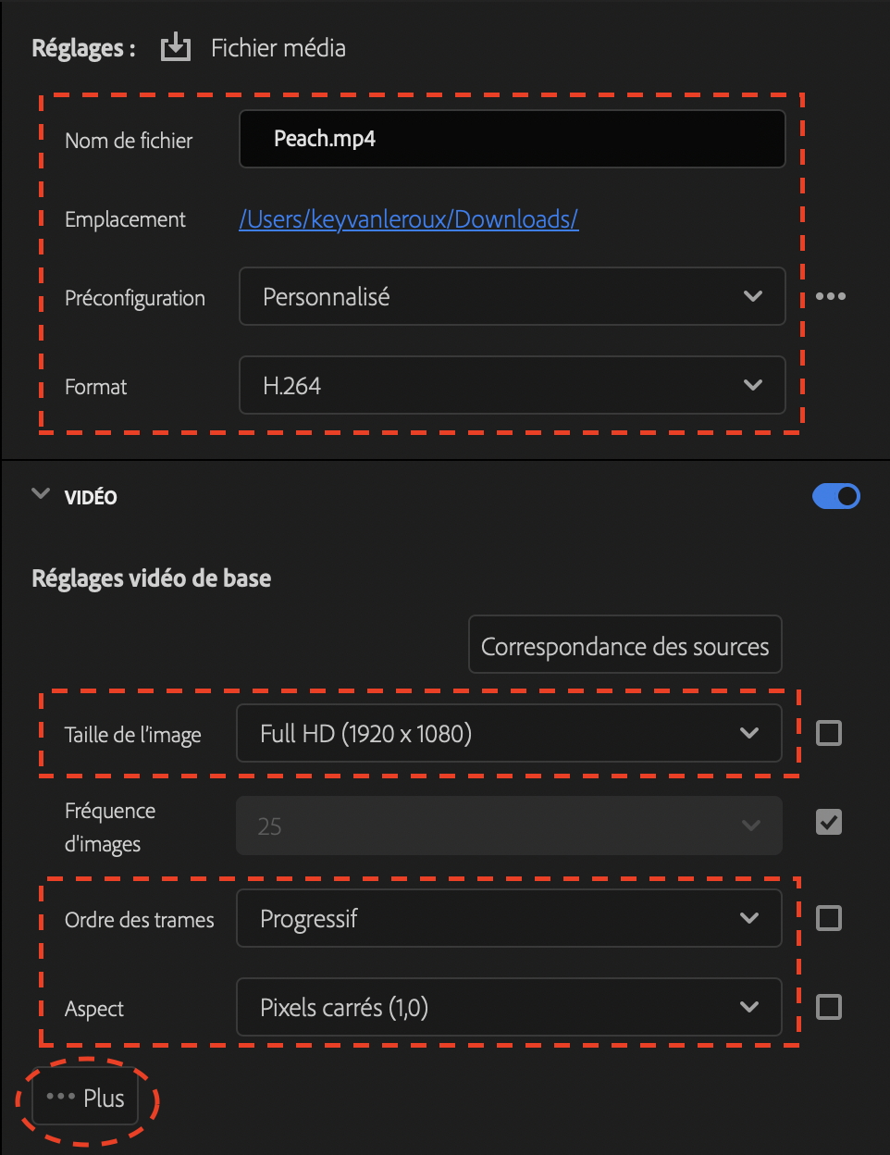The image size is (890, 1155).
Task: Uncheck the Fréquence d'images source checkbox
Action: point(828,822)
